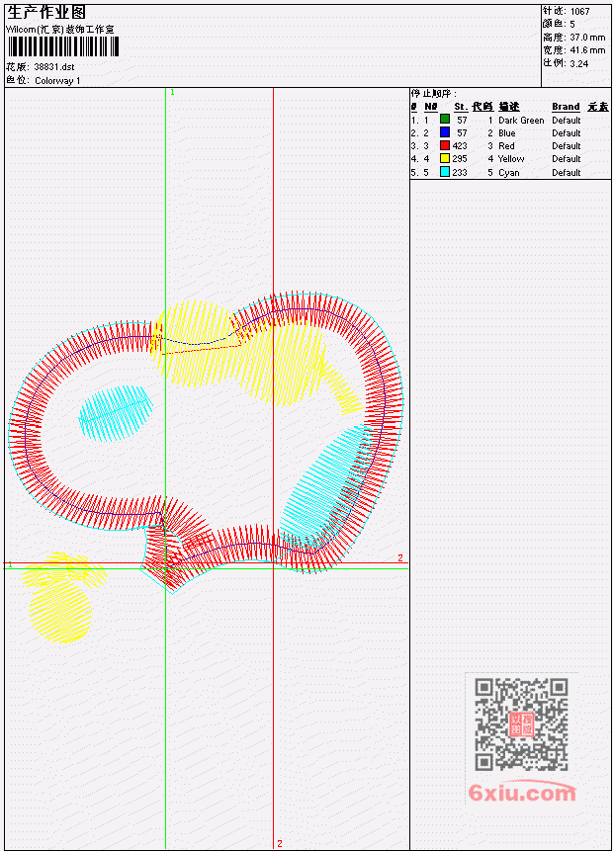The image size is (613, 851).
Task: Click the 元素 column header
Action: 598,107
